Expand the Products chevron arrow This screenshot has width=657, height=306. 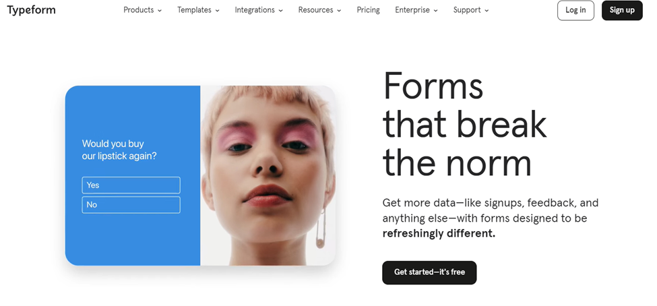pos(160,11)
